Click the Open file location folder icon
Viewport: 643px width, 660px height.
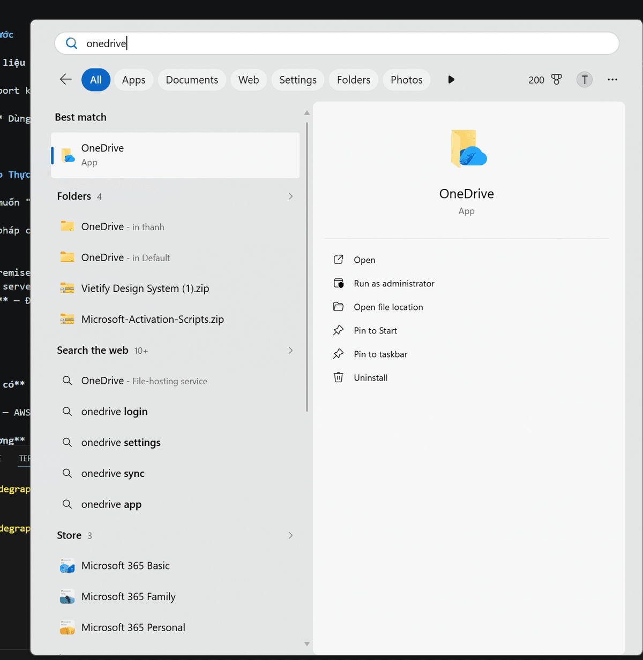(338, 307)
